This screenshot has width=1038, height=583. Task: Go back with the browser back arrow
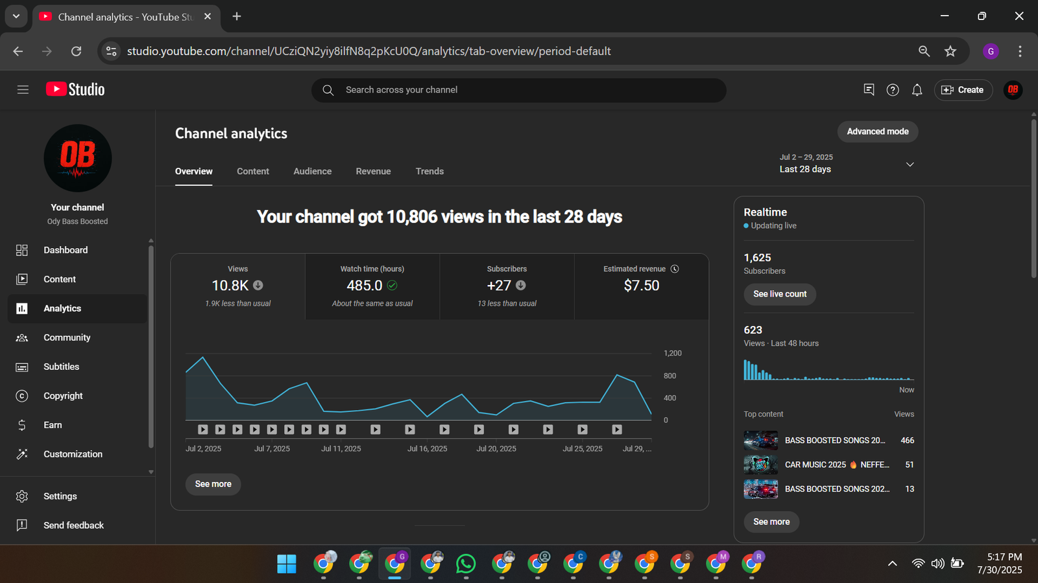tap(18, 51)
